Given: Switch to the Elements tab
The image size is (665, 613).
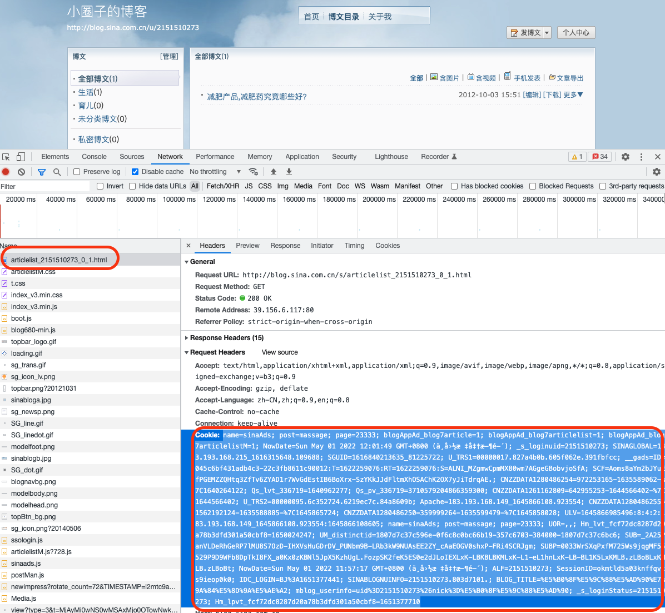Looking at the screenshot, I should [55, 157].
